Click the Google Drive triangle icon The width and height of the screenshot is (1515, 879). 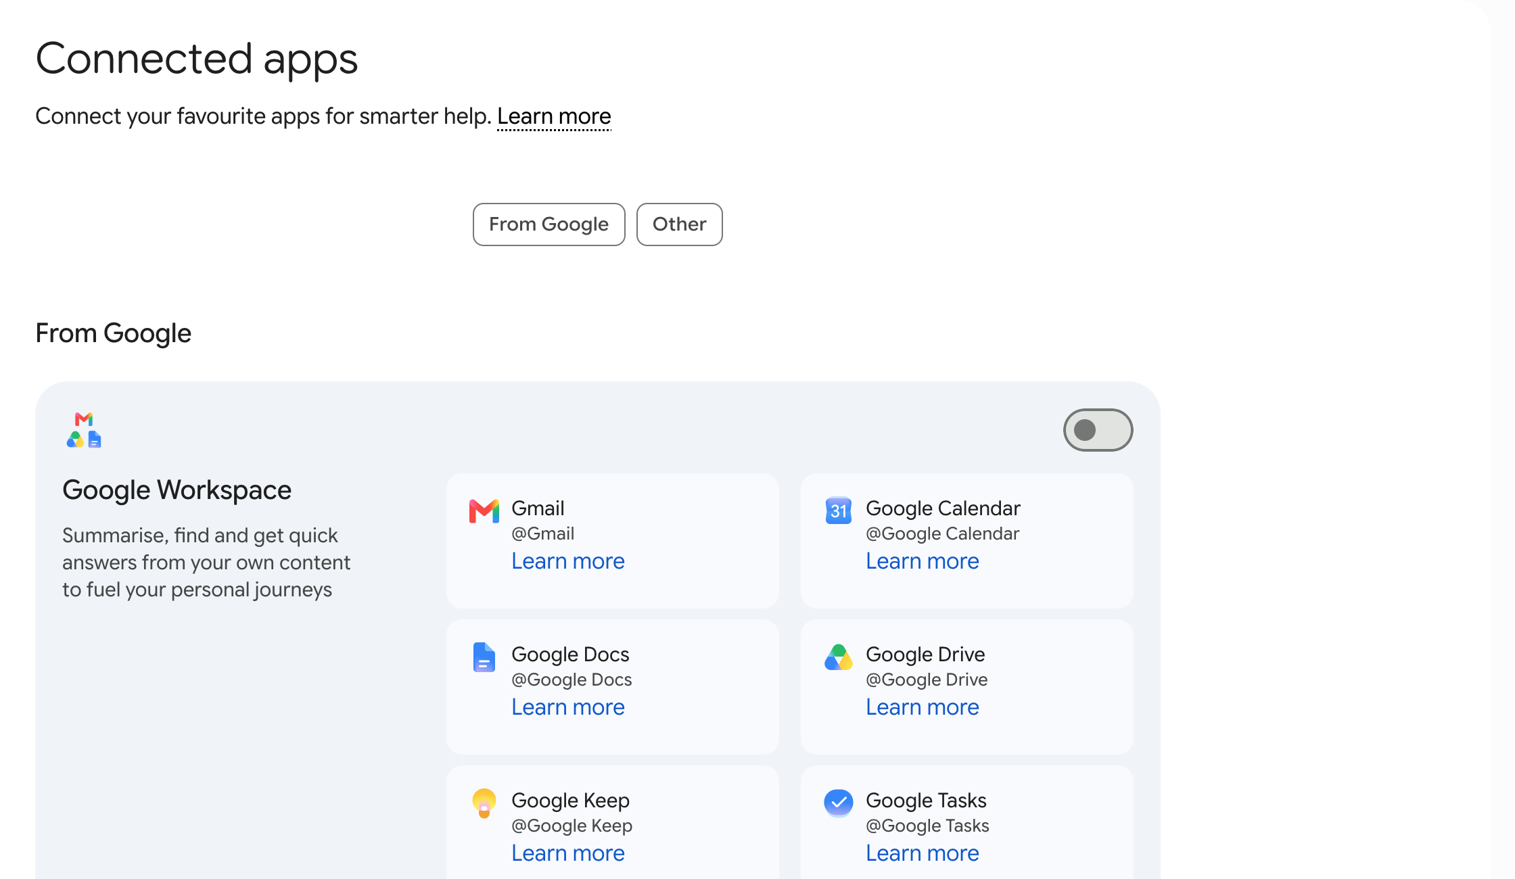tap(839, 657)
